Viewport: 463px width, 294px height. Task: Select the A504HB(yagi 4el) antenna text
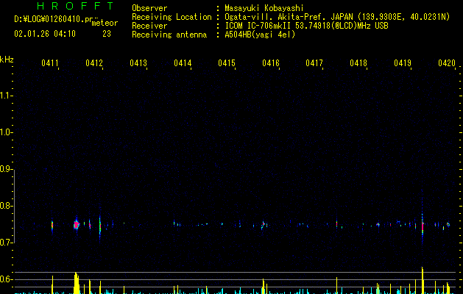pos(260,35)
